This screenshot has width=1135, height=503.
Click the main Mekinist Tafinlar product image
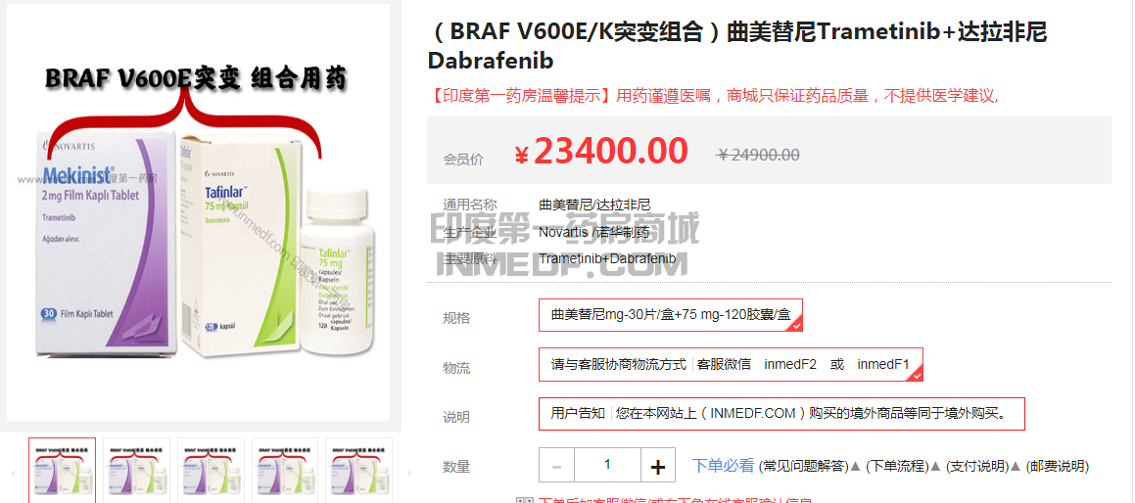coord(199,212)
